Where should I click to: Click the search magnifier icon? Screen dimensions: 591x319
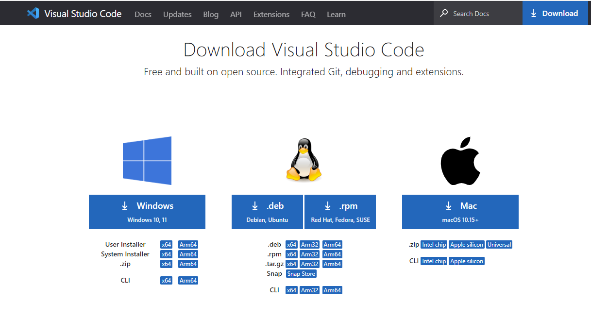(x=443, y=13)
